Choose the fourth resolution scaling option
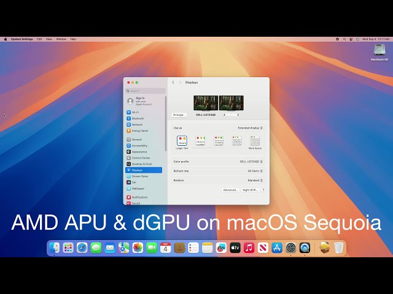The image size is (393, 294). click(237, 141)
